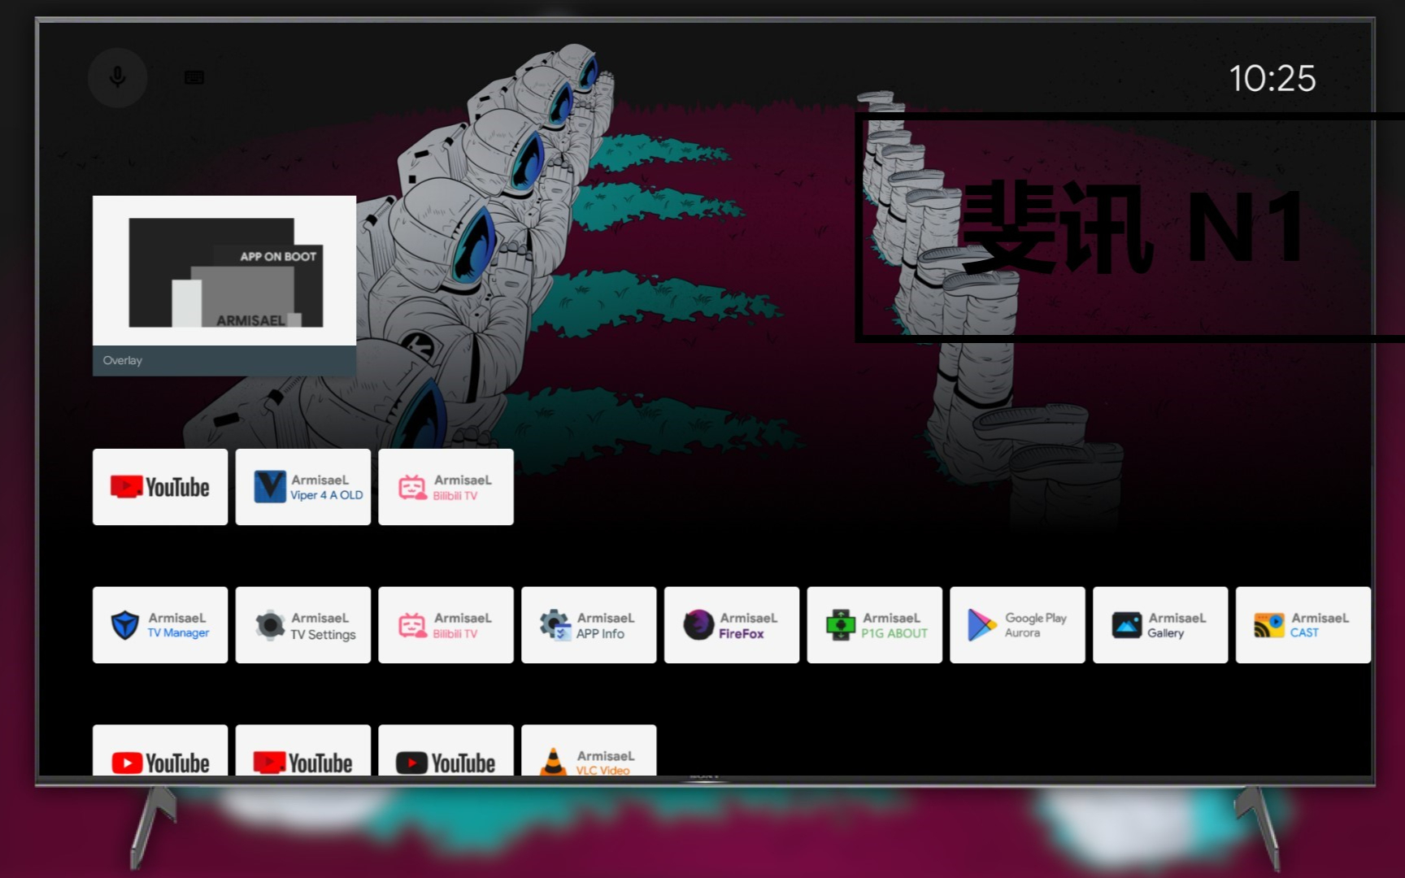Image resolution: width=1405 pixels, height=878 pixels.
Task: Open Armisael TV Settings
Action: click(303, 625)
